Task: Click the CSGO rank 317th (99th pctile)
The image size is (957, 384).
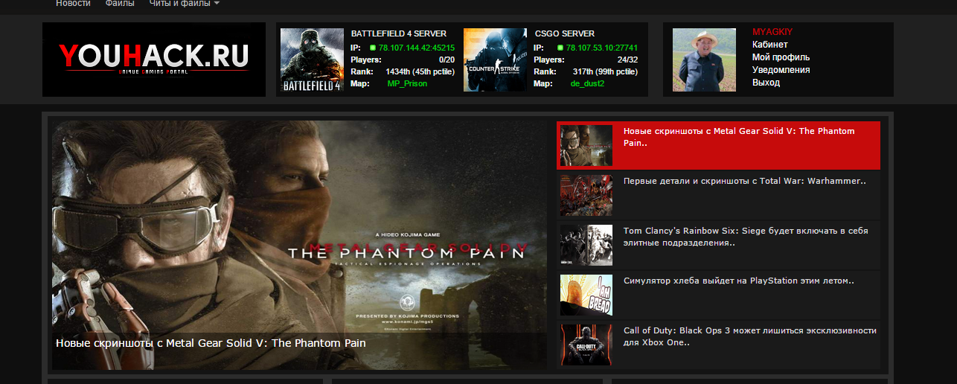Action: (605, 71)
